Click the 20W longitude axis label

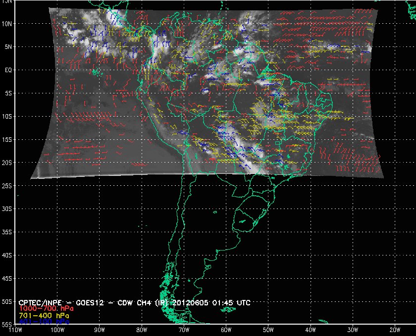(394, 330)
